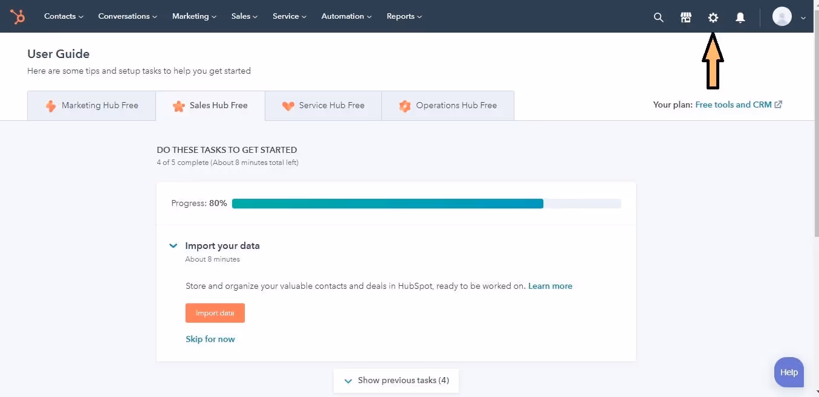Screen dimensions: 819x397
Task: Open the Reports menu
Action: pos(401,16)
